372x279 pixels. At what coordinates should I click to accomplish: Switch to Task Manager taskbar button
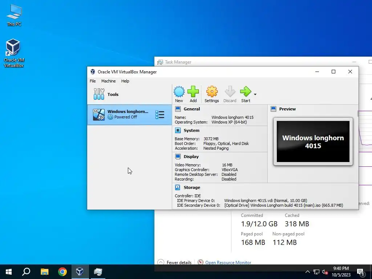(98, 272)
